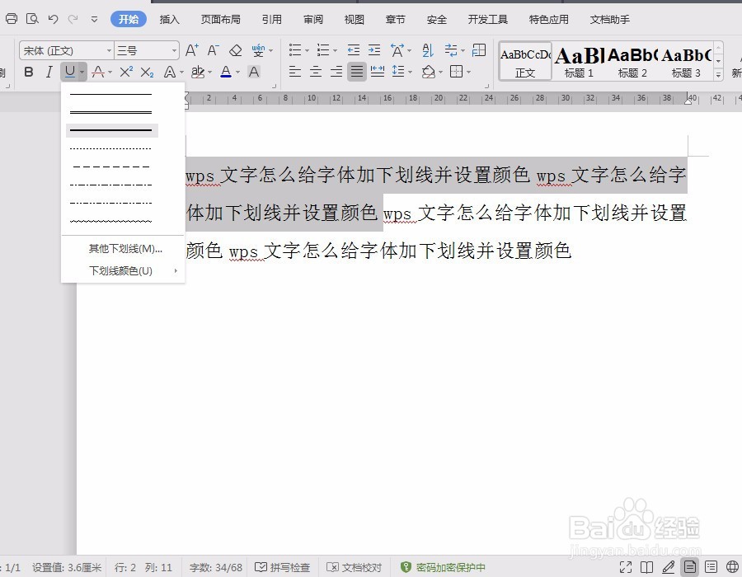
Task: Open Print Preview icon
Action: [32, 19]
